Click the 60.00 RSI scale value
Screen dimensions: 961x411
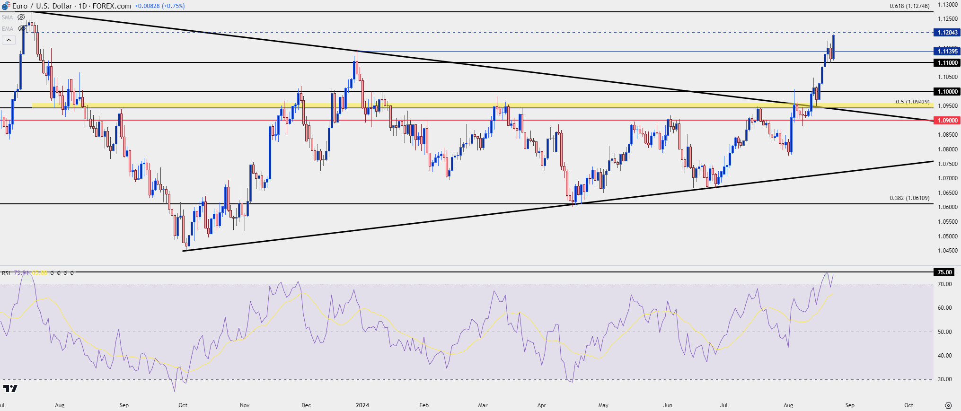[945, 308]
